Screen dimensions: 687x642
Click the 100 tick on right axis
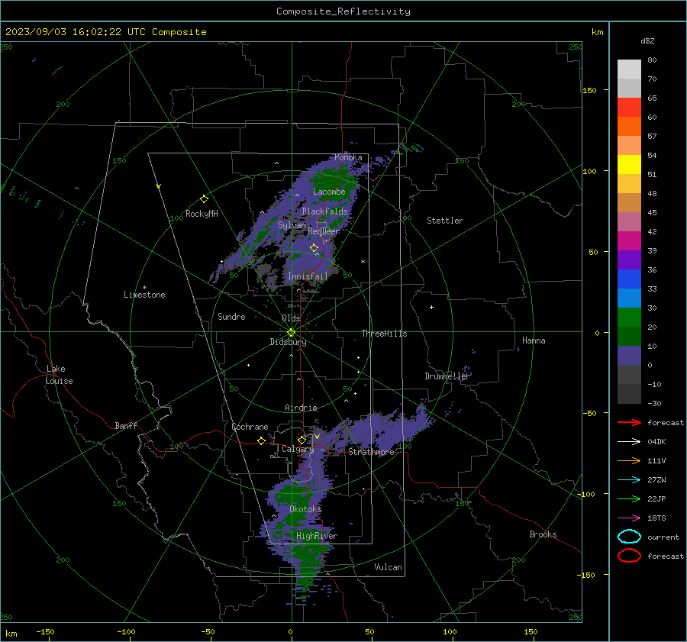point(589,171)
